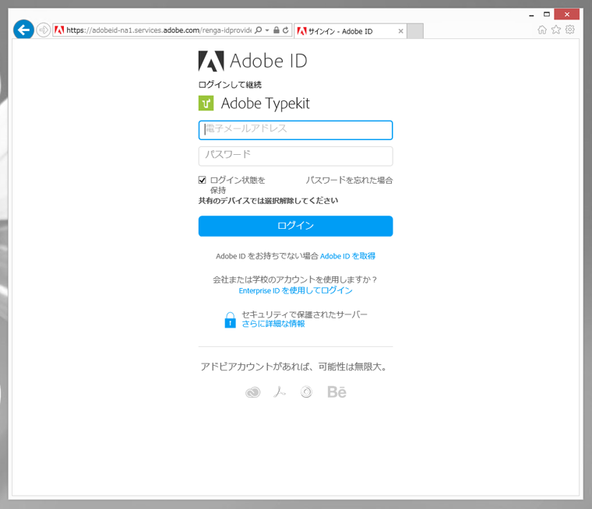Click セキュリティで保護されたサーバー text

click(305, 314)
